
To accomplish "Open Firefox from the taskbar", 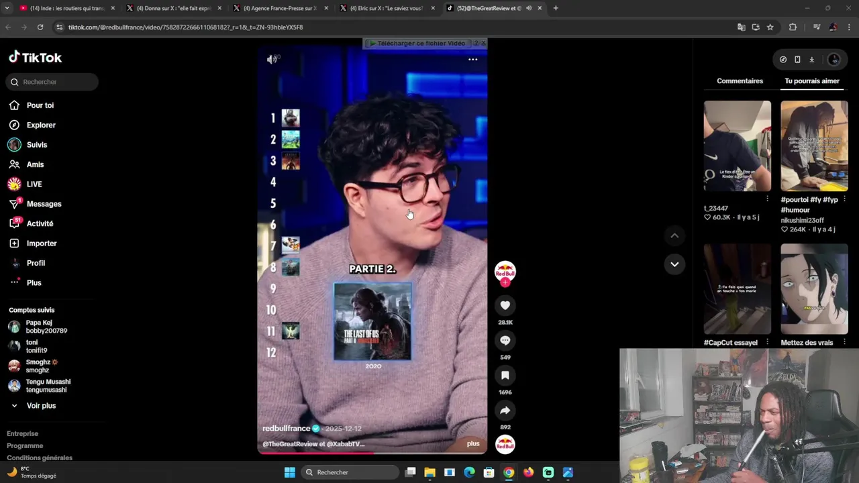I will point(528,472).
